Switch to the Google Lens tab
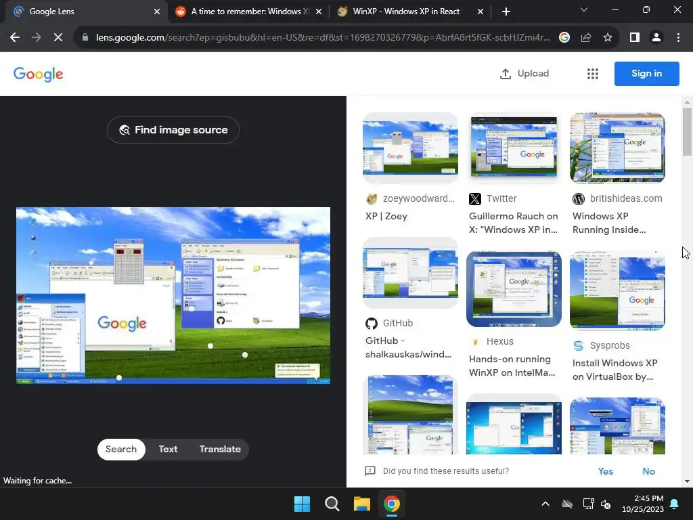This screenshot has height=520, width=693. click(84, 12)
